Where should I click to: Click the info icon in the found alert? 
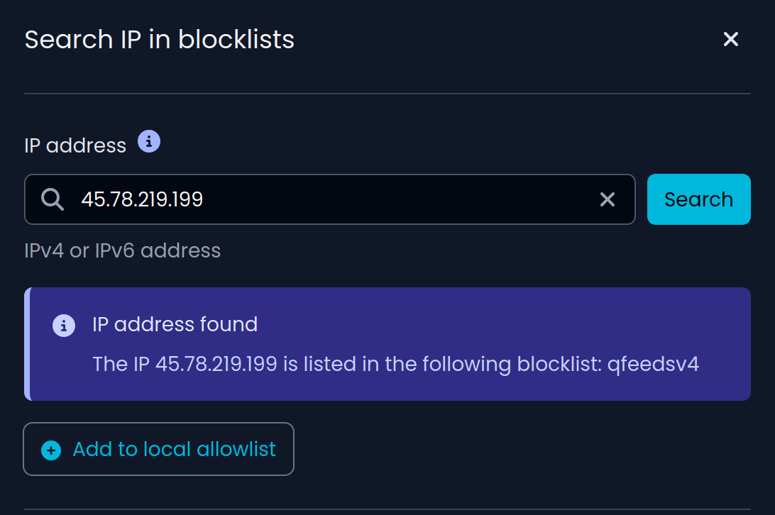(64, 326)
